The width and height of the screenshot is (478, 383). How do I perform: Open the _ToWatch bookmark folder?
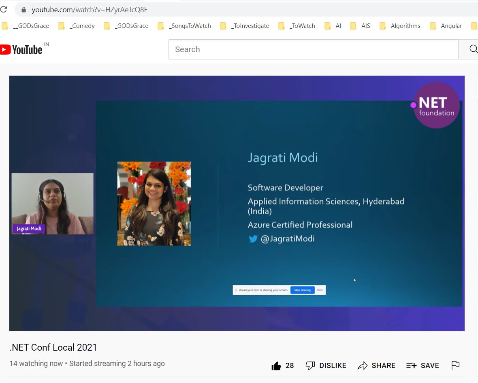pos(297,26)
